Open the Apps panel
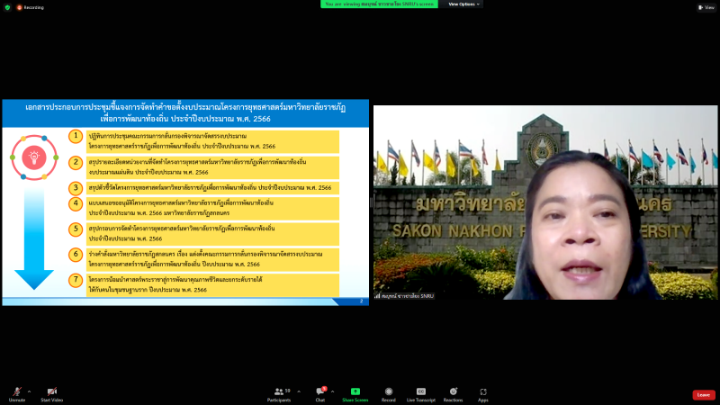This screenshot has width=720, height=405. [483, 393]
